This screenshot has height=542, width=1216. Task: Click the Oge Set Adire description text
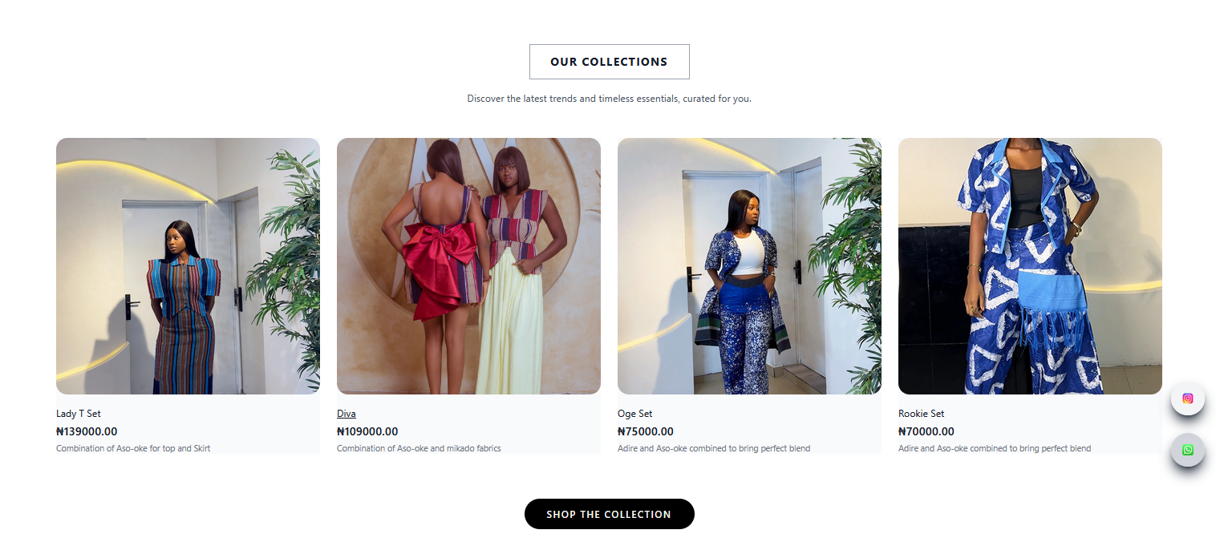point(714,448)
